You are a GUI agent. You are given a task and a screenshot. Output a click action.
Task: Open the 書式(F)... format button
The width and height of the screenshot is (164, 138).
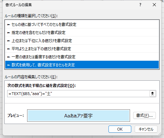pos(144,116)
